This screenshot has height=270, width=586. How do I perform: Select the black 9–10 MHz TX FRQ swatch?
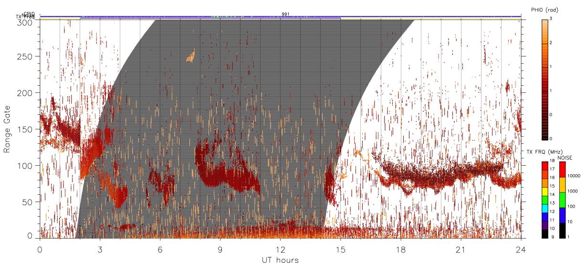click(x=546, y=233)
